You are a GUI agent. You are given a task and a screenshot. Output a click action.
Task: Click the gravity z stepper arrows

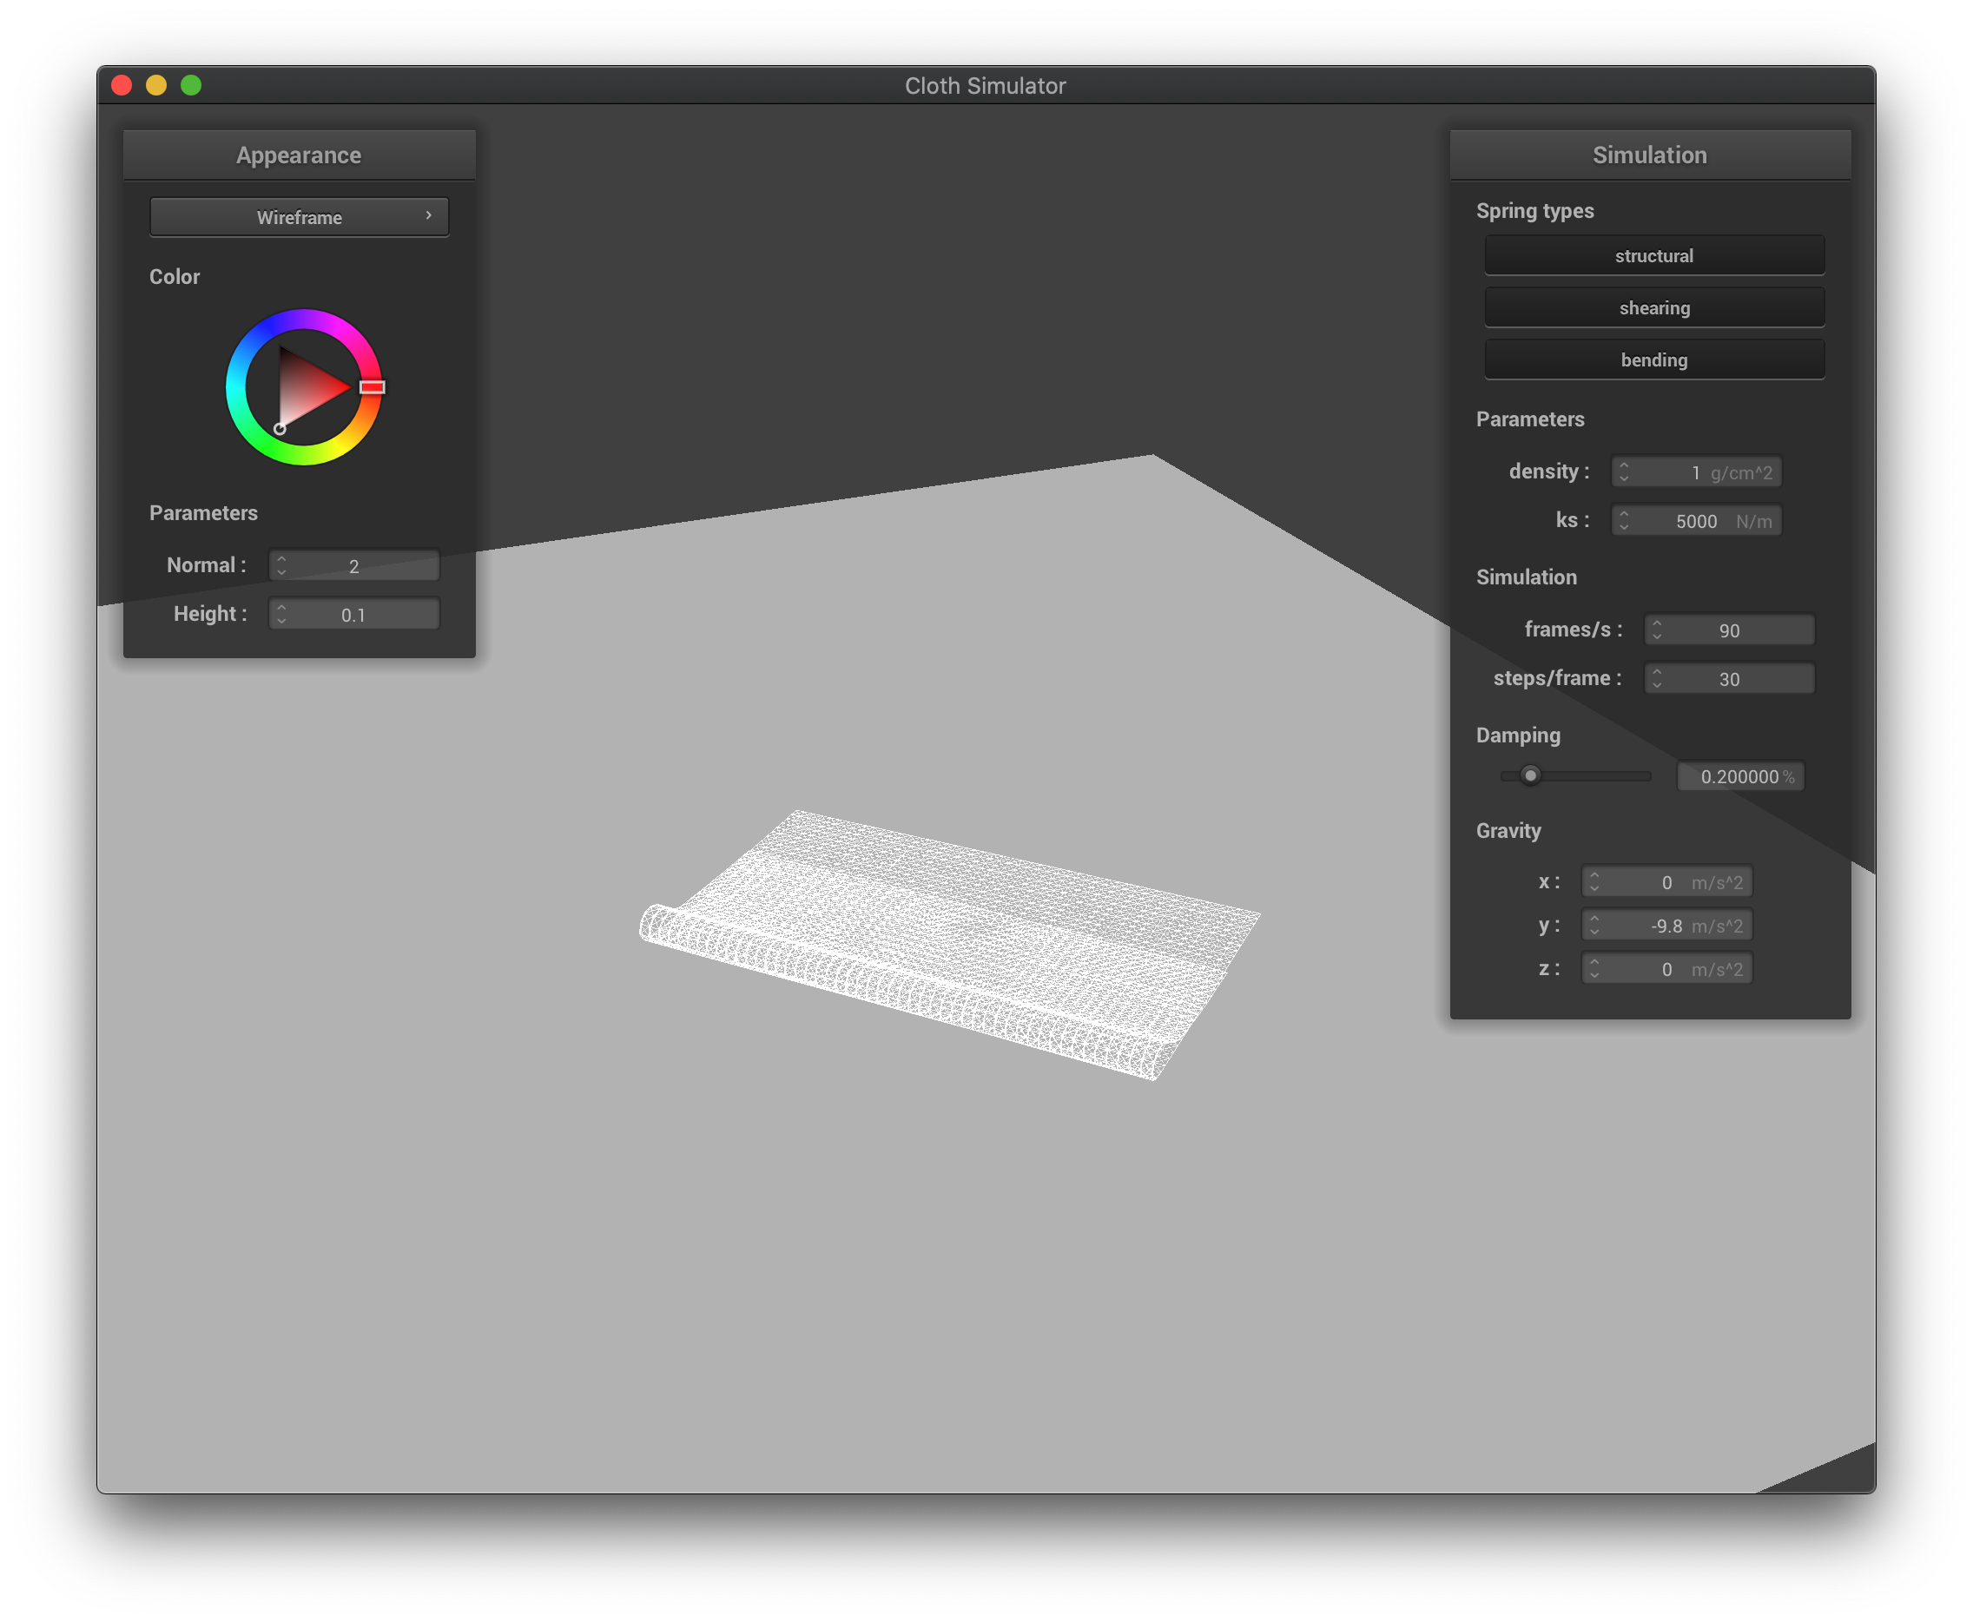click(1594, 969)
